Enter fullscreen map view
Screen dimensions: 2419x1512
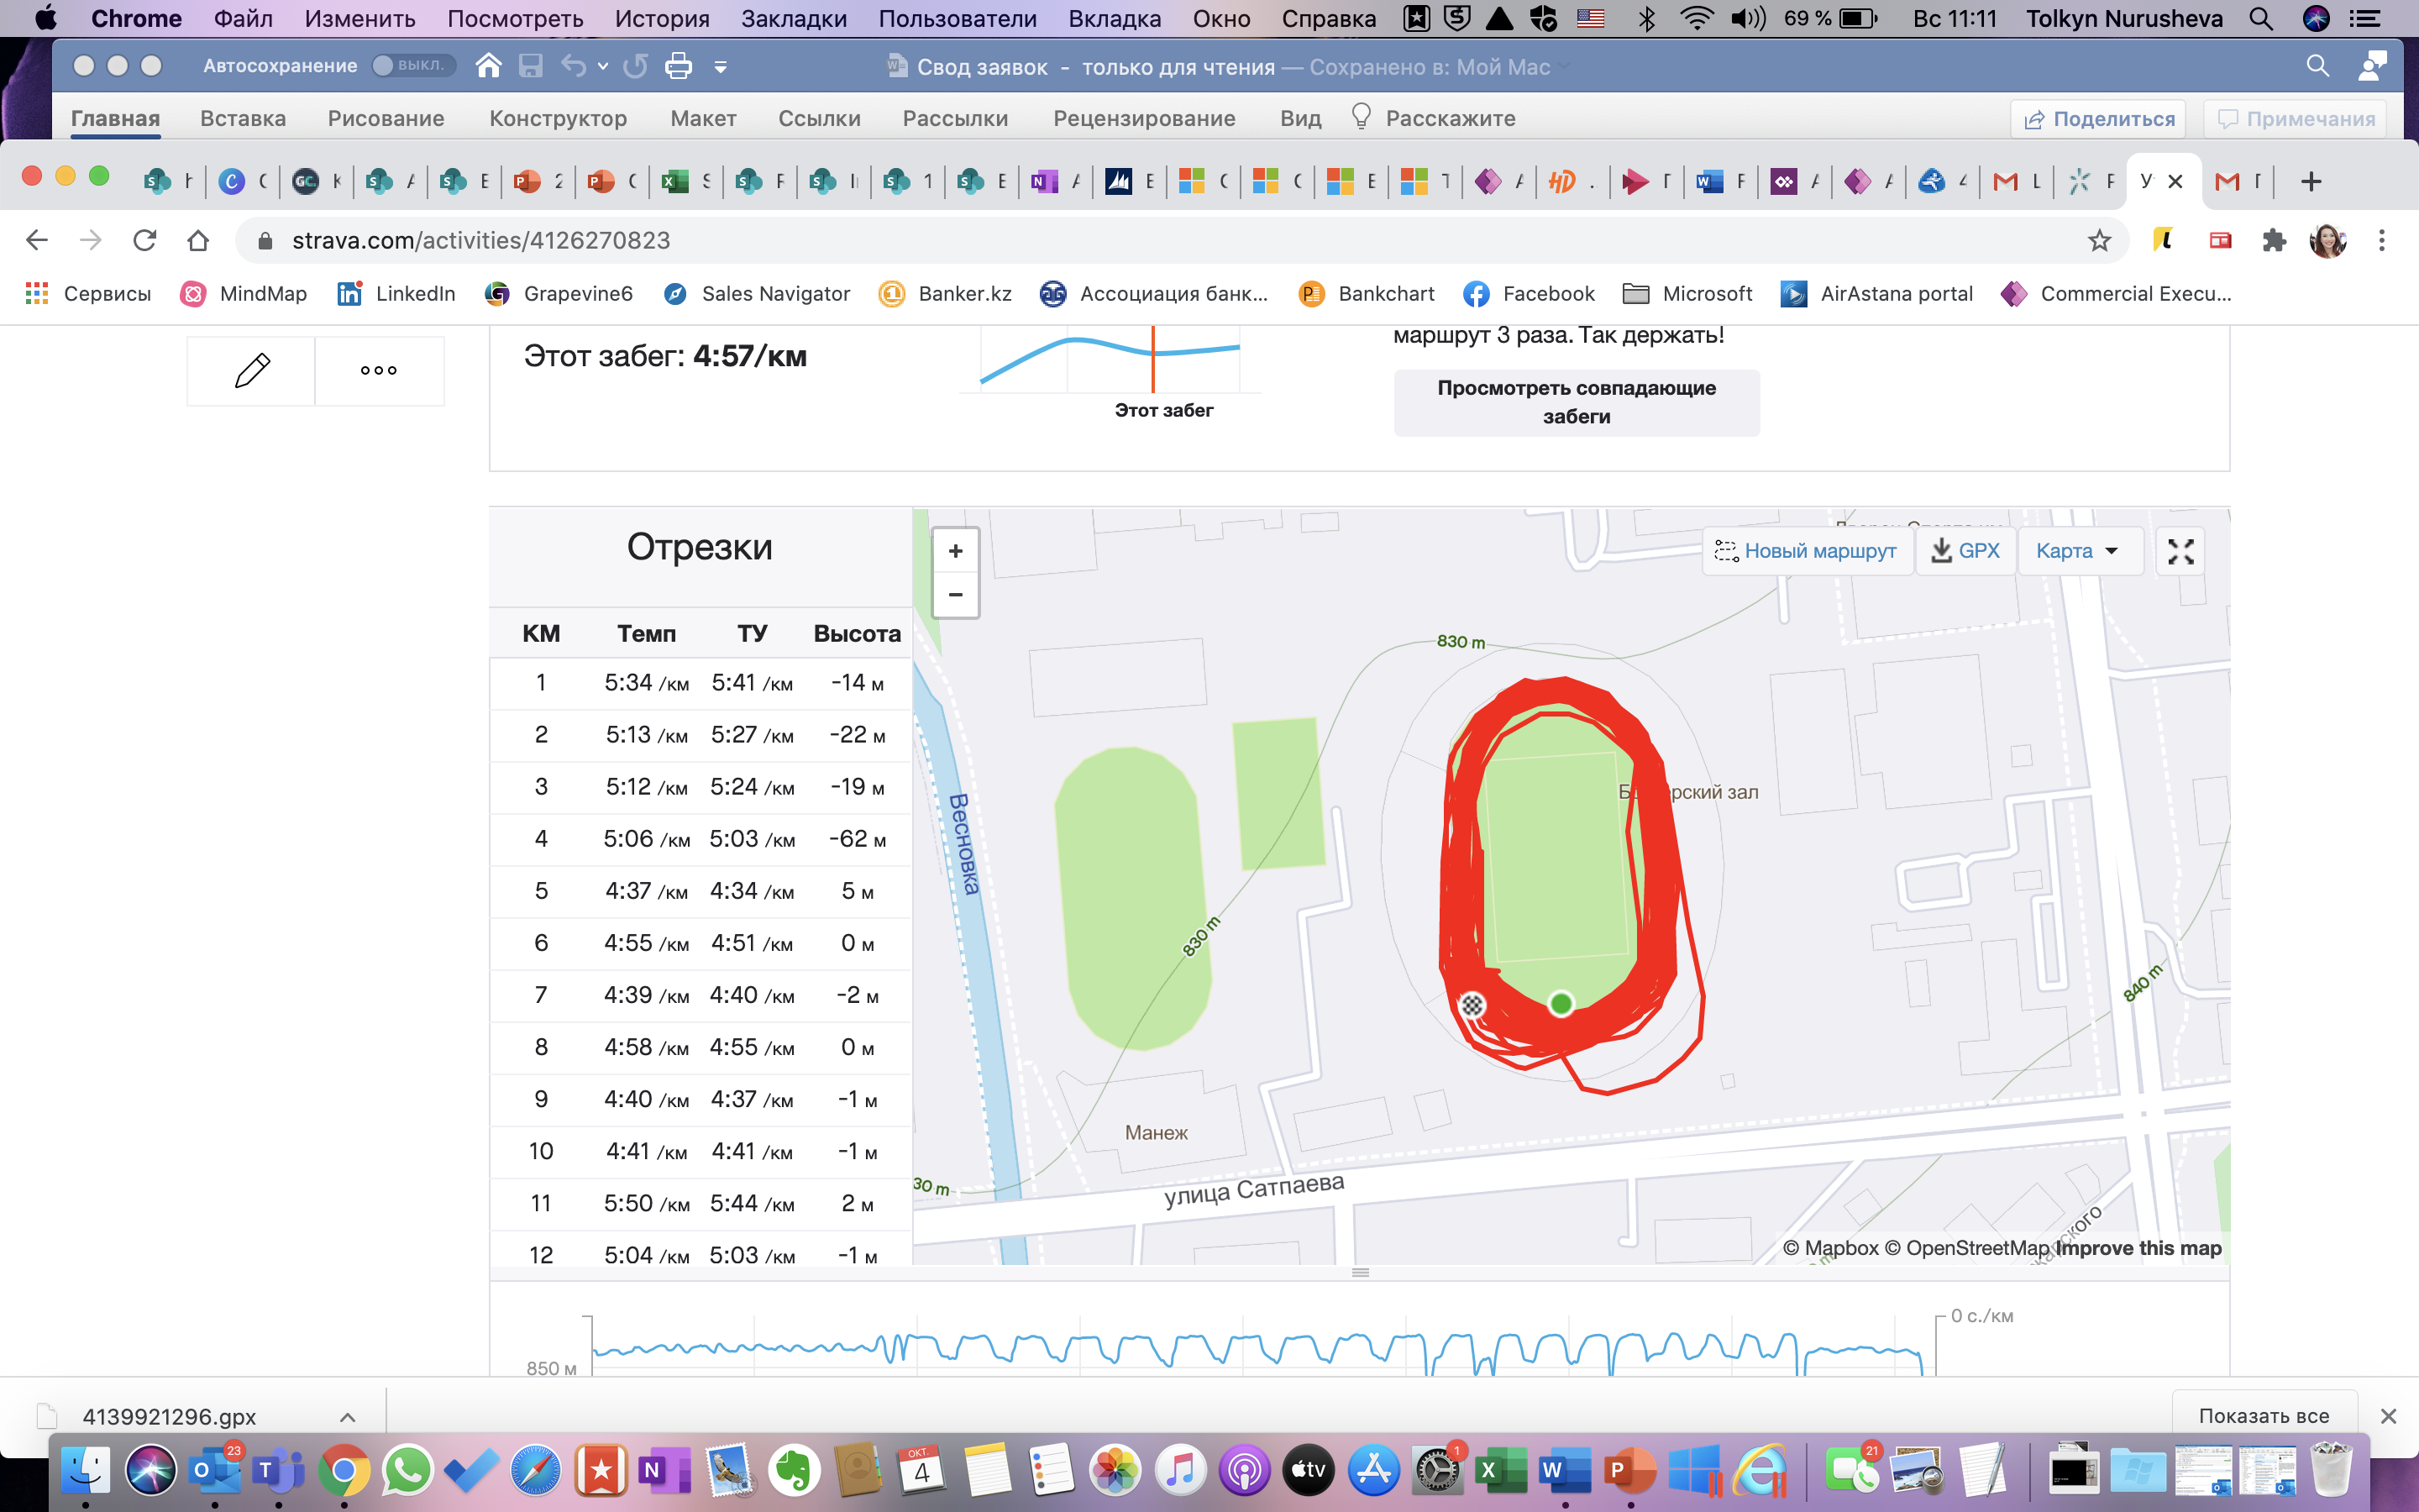(2180, 551)
